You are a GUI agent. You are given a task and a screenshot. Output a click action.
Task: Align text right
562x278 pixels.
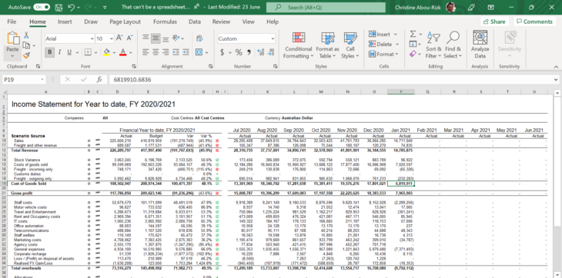coord(166,52)
